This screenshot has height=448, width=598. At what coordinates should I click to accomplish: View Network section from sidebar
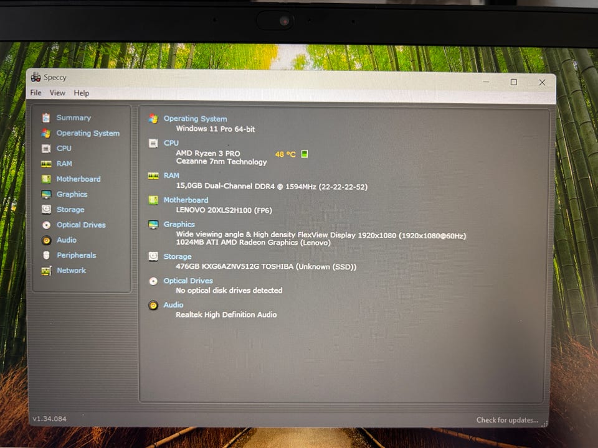click(72, 271)
